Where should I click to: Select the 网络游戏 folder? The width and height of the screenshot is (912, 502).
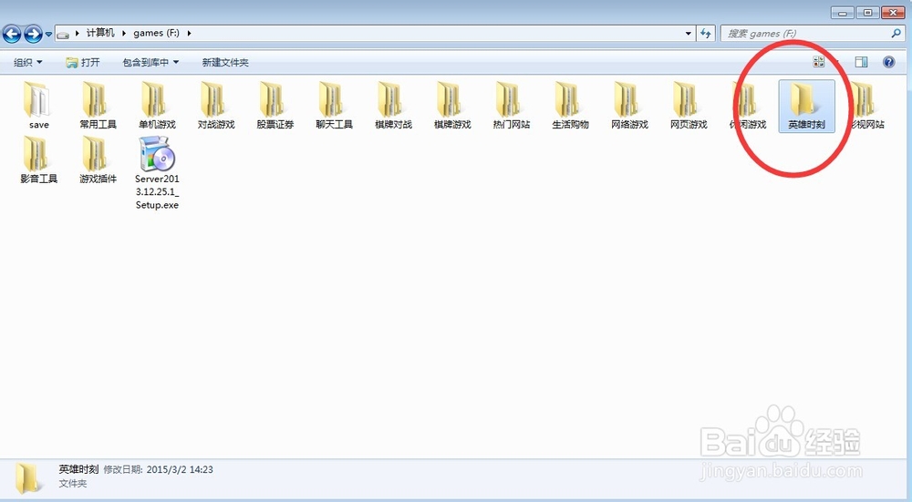point(629,106)
